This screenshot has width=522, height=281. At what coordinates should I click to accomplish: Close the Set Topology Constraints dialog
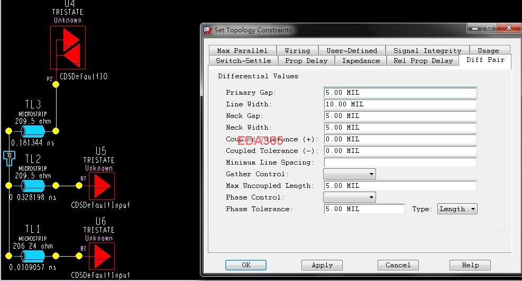pos(509,28)
